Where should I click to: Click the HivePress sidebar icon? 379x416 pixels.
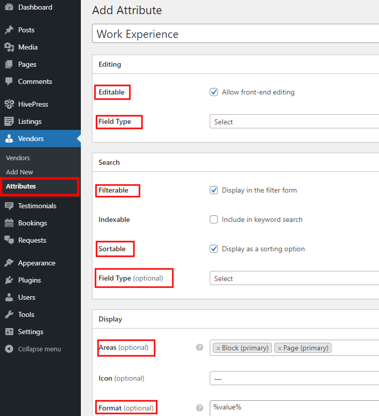point(9,104)
